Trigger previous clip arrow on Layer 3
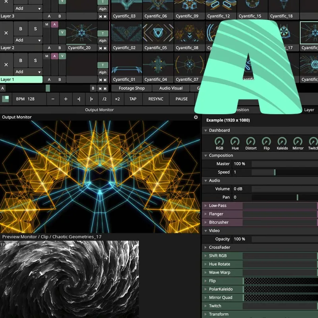This screenshot has width=318, height=318. click(101, 17)
